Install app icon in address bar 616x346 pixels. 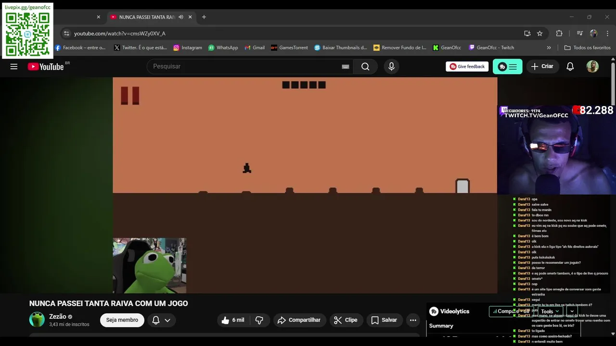[x=527, y=34]
